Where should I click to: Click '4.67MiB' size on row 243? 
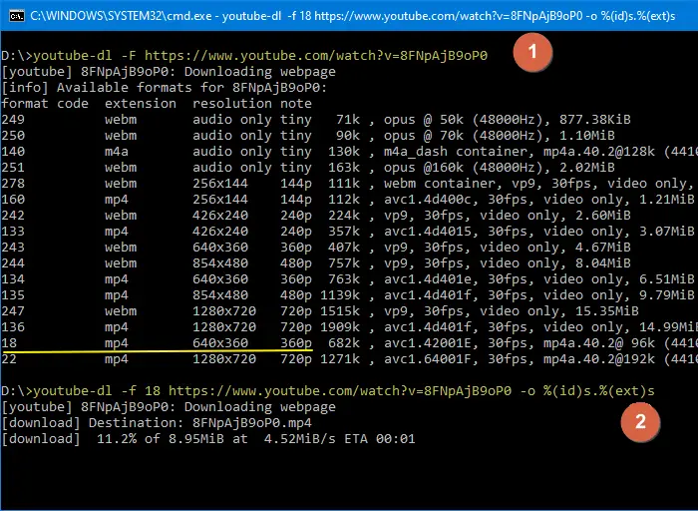[x=603, y=248]
